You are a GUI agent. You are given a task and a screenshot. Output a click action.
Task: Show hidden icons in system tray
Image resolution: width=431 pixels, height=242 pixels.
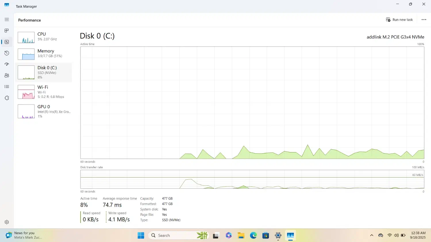tap(372, 235)
